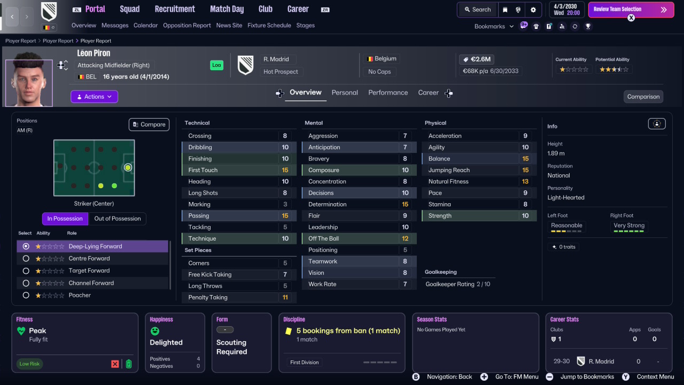Click the Comparison button
The height and width of the screenshot is (385, 684).
pos(643,97)
